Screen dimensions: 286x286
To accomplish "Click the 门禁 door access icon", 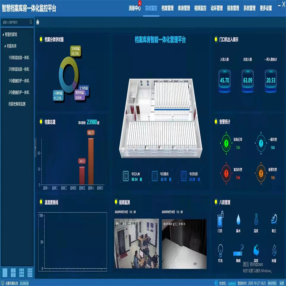I will [x=220, y=220].
